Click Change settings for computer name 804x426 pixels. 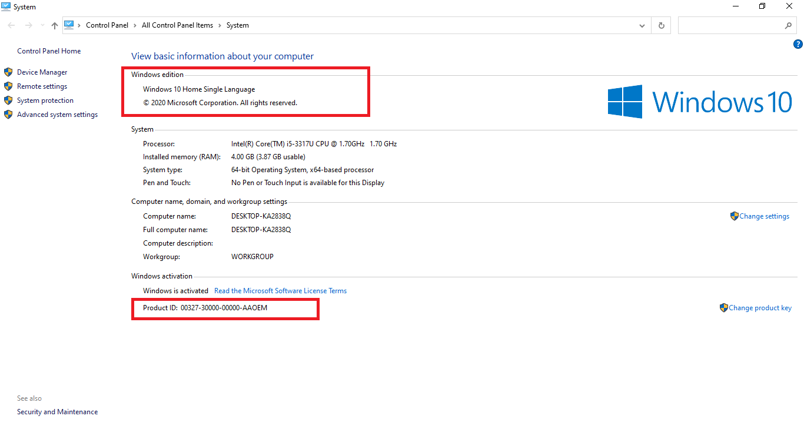765,216
